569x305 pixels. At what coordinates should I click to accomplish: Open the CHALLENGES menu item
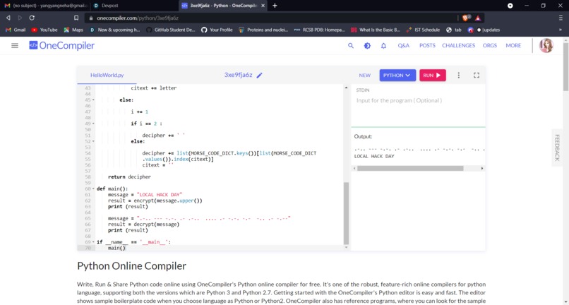(458, 45)
